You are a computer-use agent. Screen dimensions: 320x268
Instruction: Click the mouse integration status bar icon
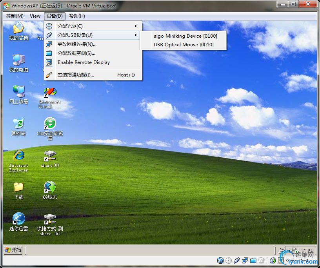(273, 261)
